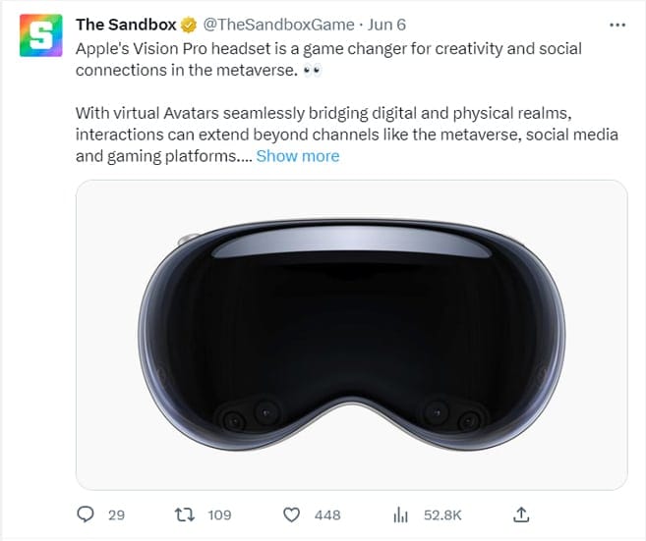Screen dimensions: 646x541
Task: Open the Vision Pro headset image
Action: click(x=351, y=335)
